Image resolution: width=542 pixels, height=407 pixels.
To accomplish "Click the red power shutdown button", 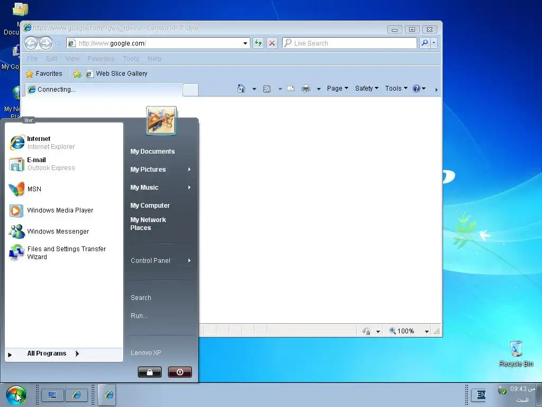I will 180,372.
